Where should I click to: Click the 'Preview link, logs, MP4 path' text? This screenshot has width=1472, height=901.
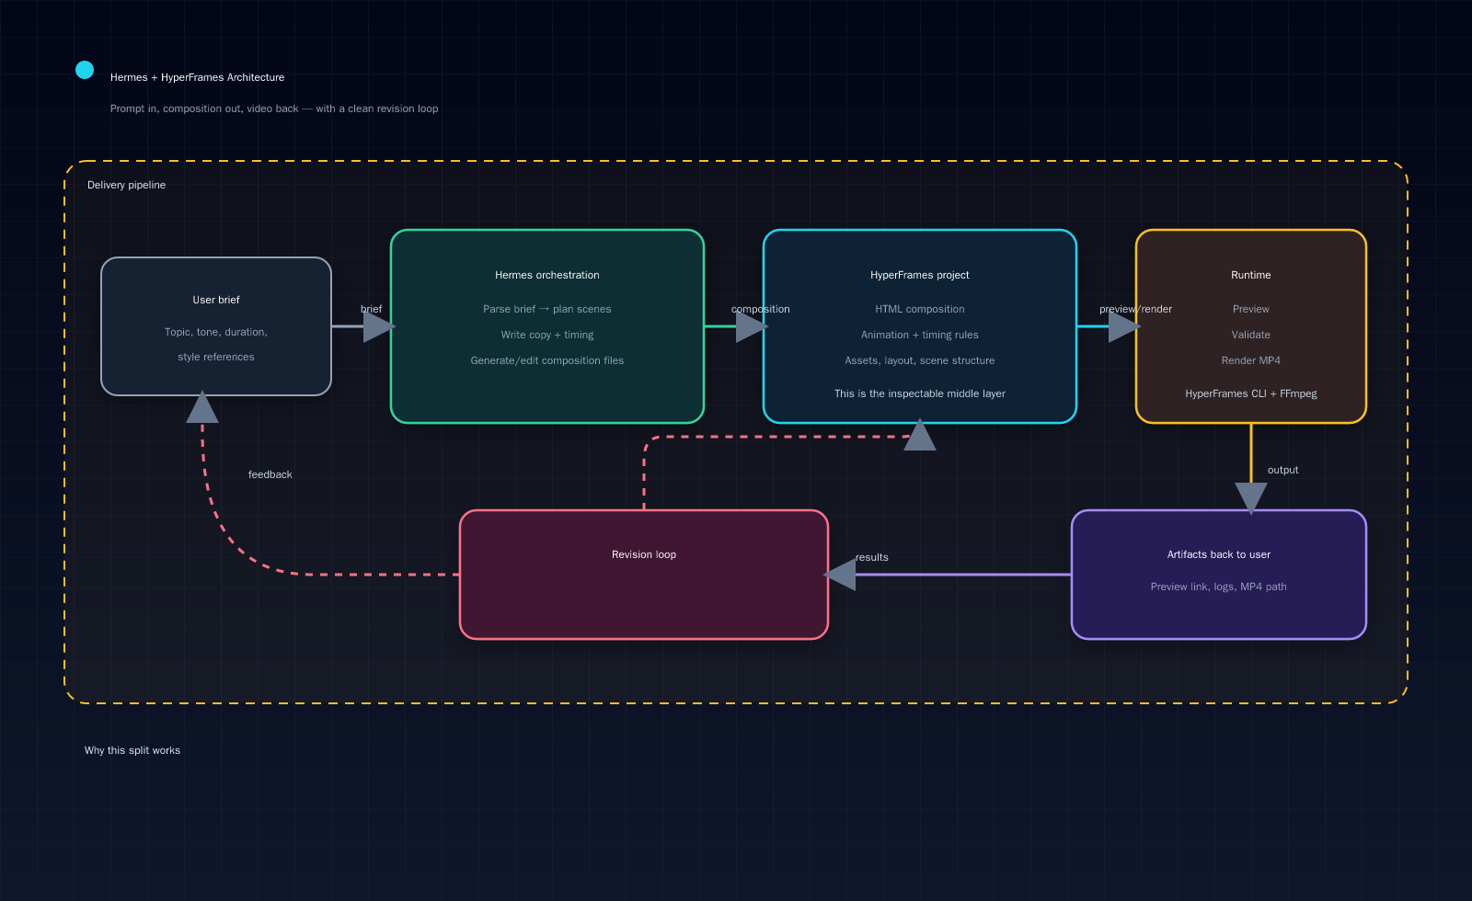(1219, 587)
